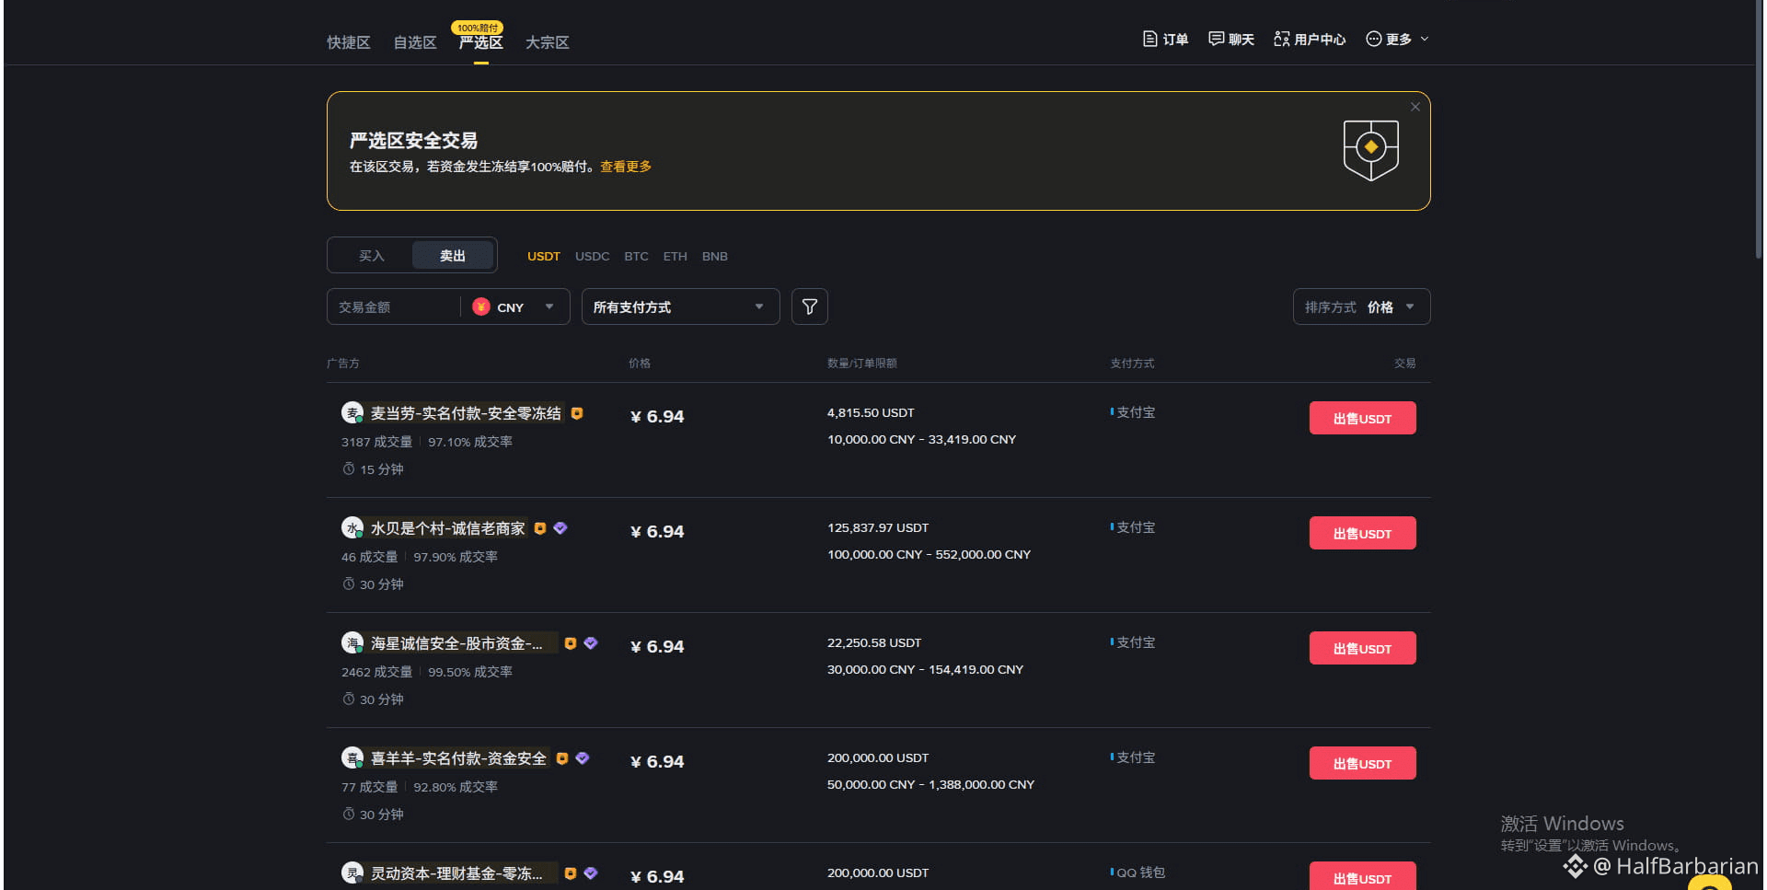Click the page's vertical scrollbar
Viewport: 1767px width, 890px height.
[x=1761, y=129]
